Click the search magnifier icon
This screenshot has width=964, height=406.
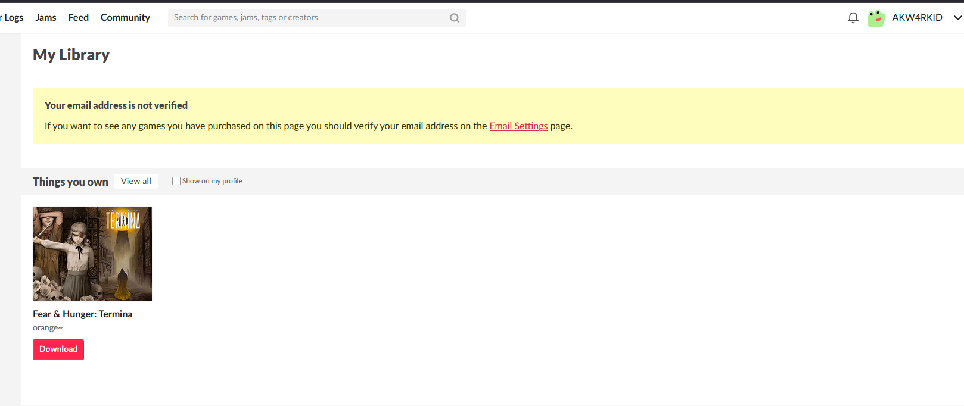[x=455, y=18]
